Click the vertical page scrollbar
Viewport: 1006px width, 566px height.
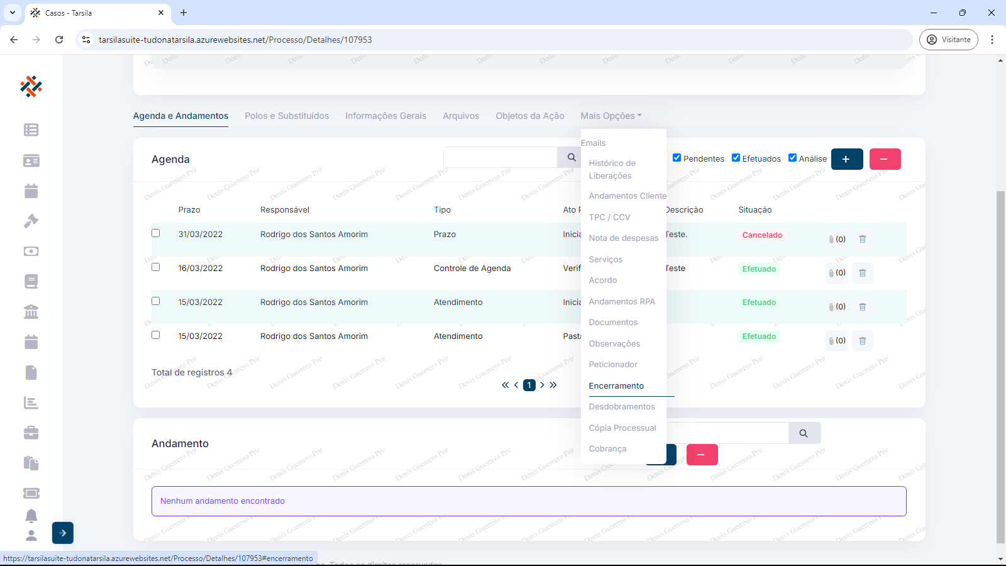point(1000,365)
